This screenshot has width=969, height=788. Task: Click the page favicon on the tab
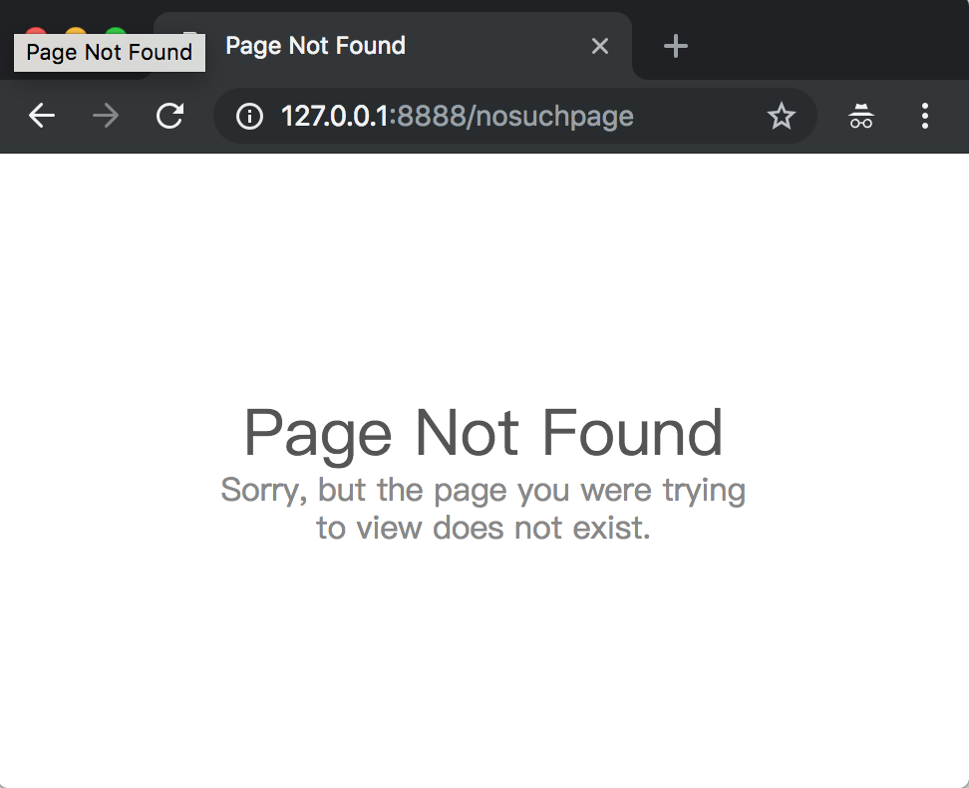pos(189,33)
